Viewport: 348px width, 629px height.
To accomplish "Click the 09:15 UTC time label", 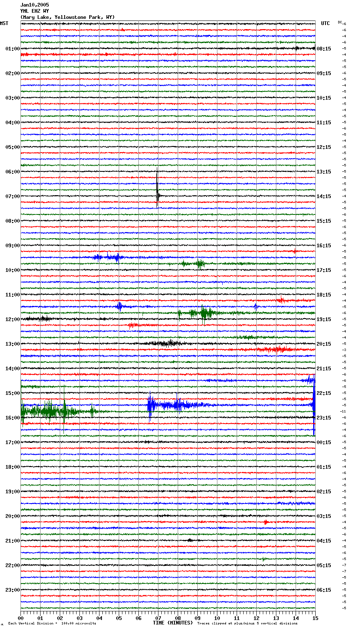I will (324, 73).
